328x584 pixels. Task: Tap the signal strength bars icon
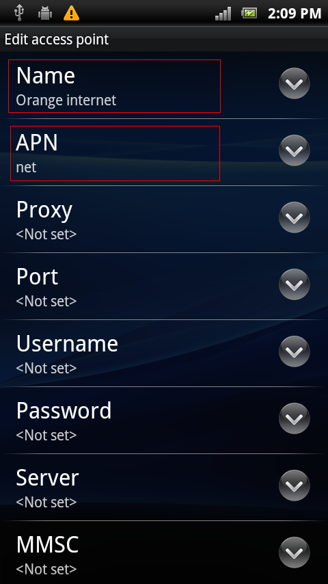pos(223,14)
